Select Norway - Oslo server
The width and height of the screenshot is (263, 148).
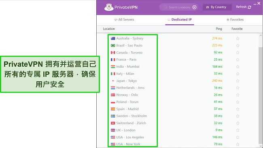(x=127, y=95)
